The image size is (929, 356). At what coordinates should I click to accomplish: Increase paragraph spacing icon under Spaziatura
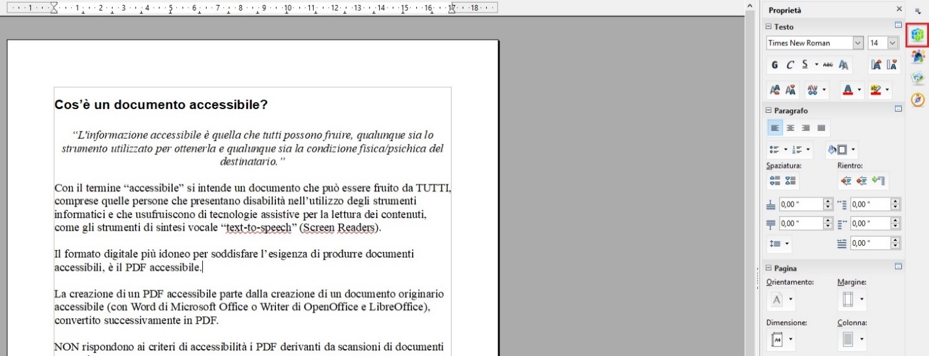pyautogui.click(x=774, y=181)
